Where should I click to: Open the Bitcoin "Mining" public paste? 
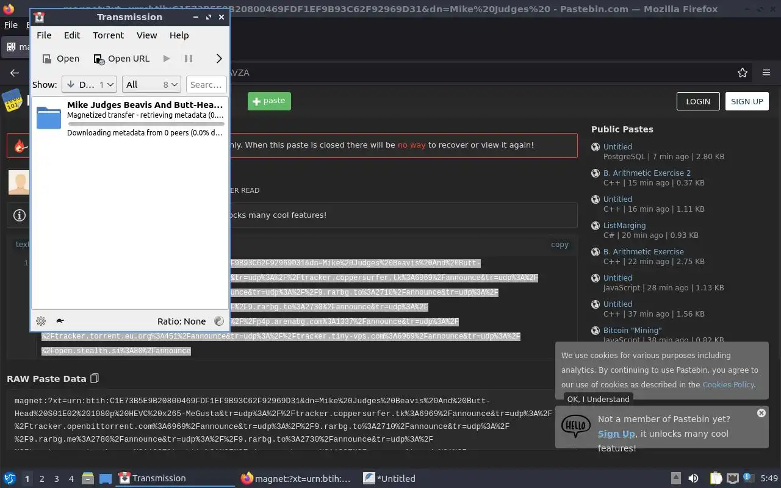(632, 330)
